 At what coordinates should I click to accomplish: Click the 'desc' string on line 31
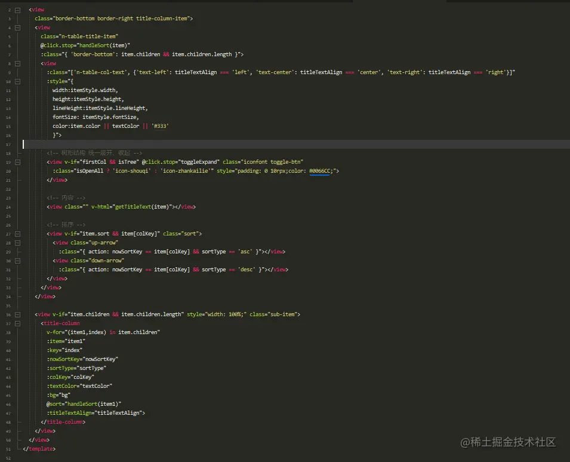click(247, 270)
